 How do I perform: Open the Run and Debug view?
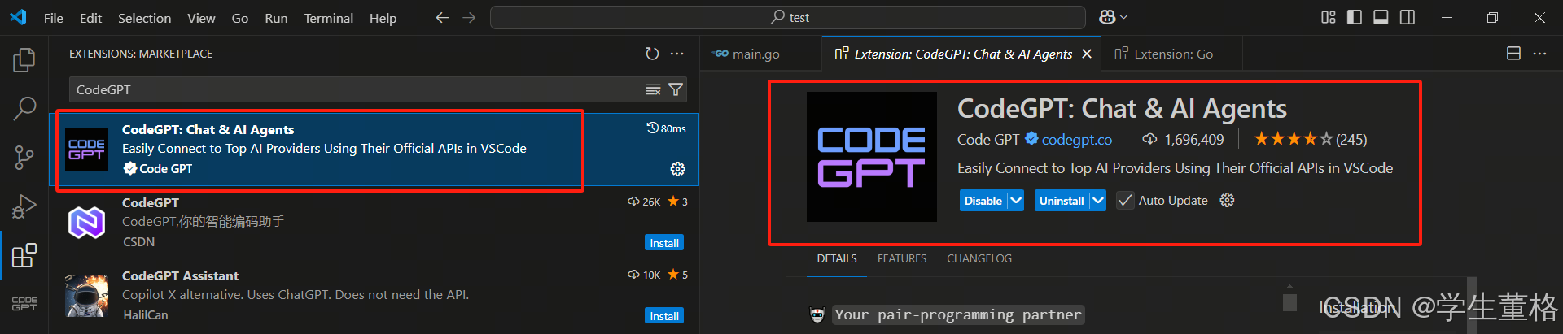click(24, 206)
